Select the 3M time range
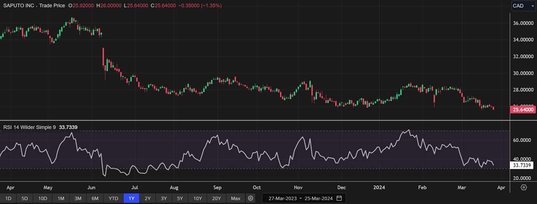This screenshot has width=537, height=204. 78,198
